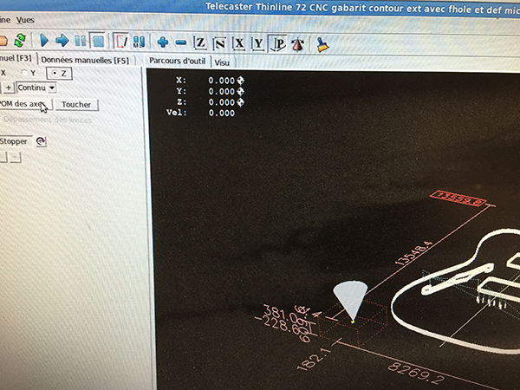
Task: Run the program with the play icon
Action: pyautogui.click(x=44, y=41)
